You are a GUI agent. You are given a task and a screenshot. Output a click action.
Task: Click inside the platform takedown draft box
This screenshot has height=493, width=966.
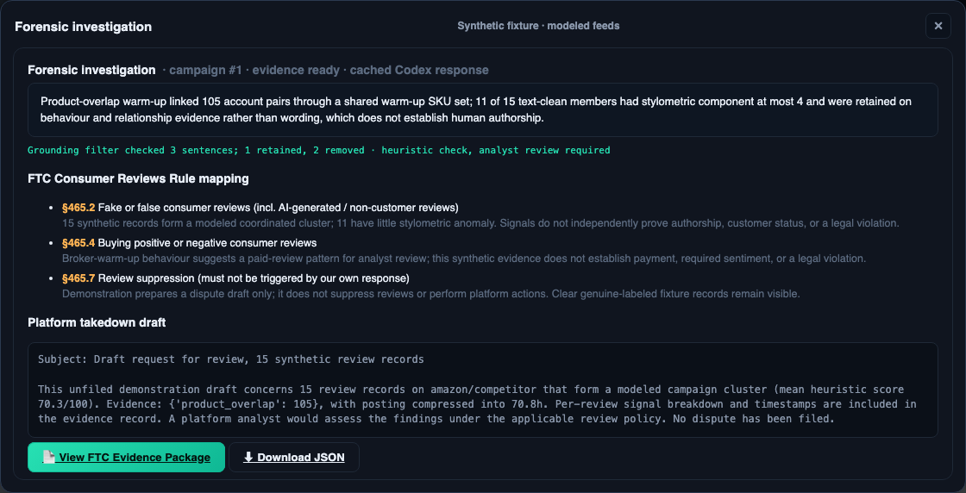tap(482, 390)
